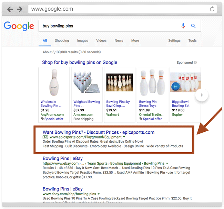Screen dimensions: 224x209
Task: Open the second 'Bowling Pins | eBay' result
Action: (x=63, y=189)
